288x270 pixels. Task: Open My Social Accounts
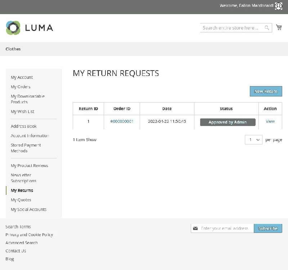pyautogui.click(x=29, y=210)
